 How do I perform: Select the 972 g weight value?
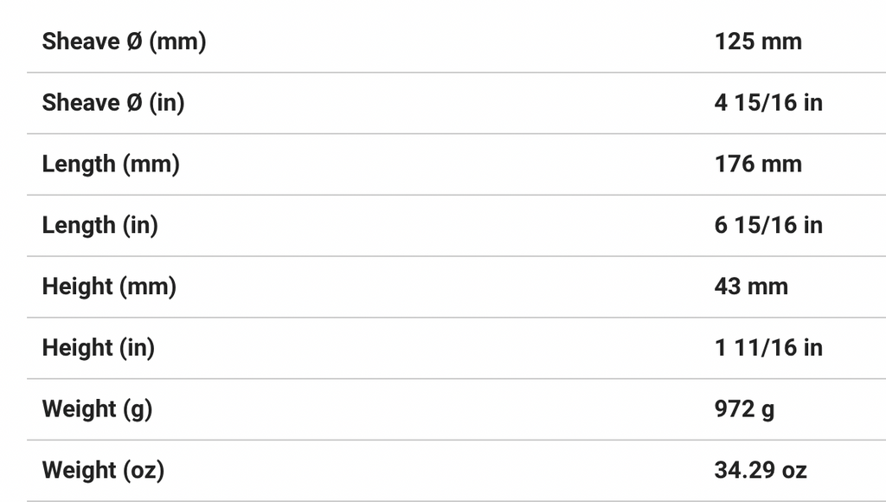pyautogui.click(x=744, y=409)
